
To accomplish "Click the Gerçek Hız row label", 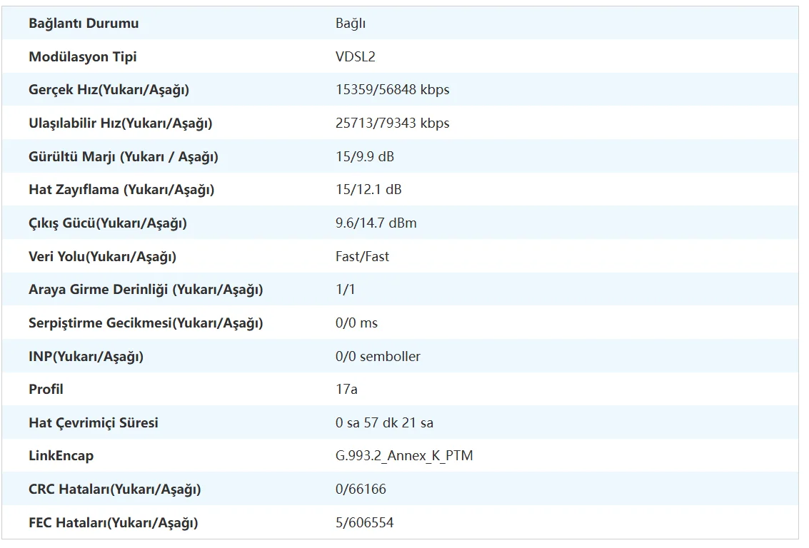I will coord(109,90).
